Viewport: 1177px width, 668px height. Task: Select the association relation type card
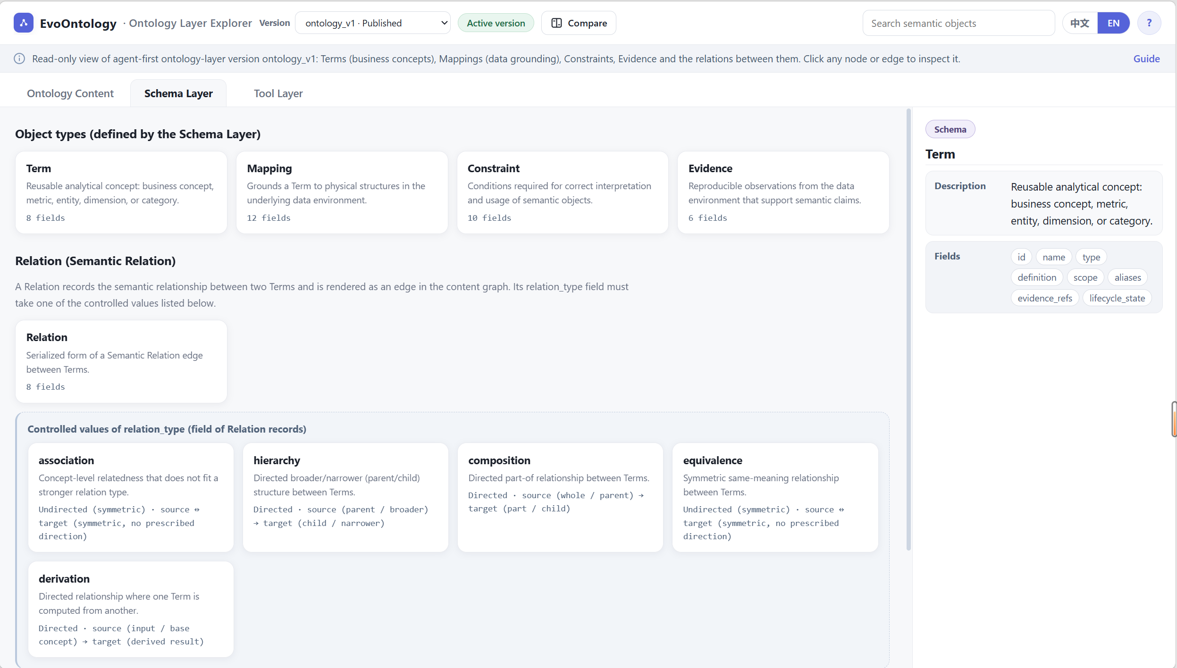click(131, 497)
